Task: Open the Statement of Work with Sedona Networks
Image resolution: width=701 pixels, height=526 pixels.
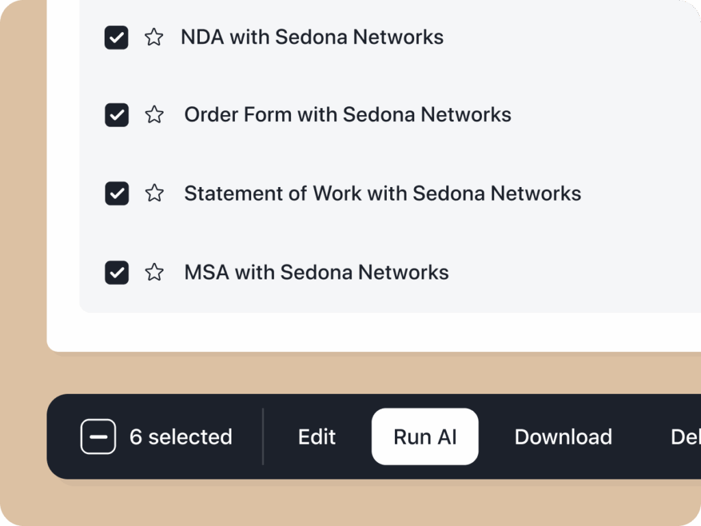Action: tap(381, 194)
